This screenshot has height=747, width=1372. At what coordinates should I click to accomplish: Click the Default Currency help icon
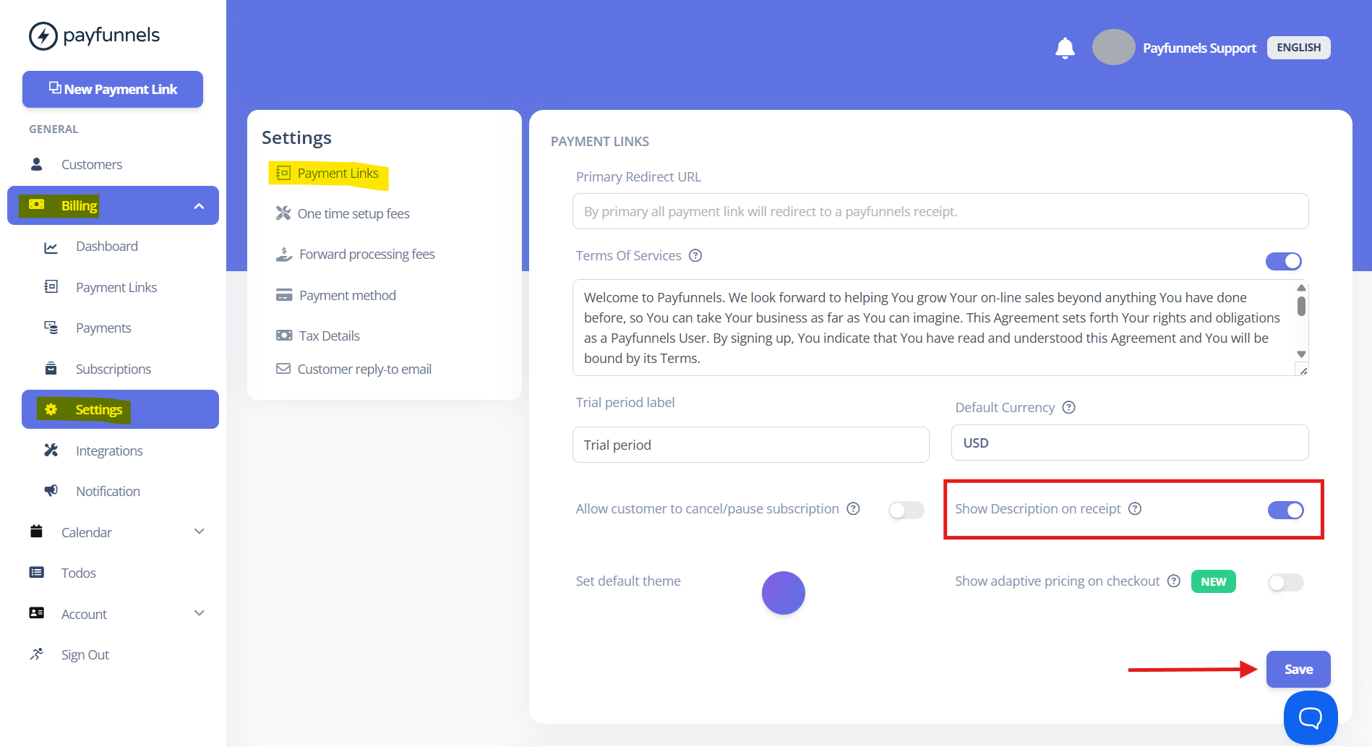point(1068,407)
